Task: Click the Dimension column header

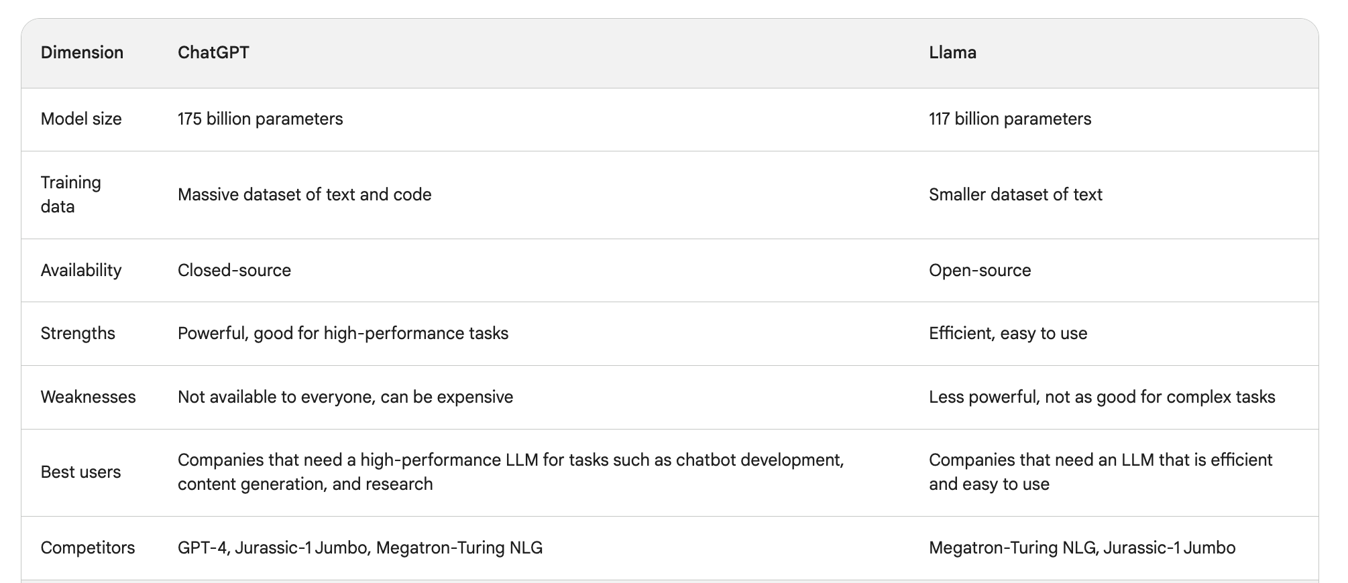Action: tap(82, 52)
